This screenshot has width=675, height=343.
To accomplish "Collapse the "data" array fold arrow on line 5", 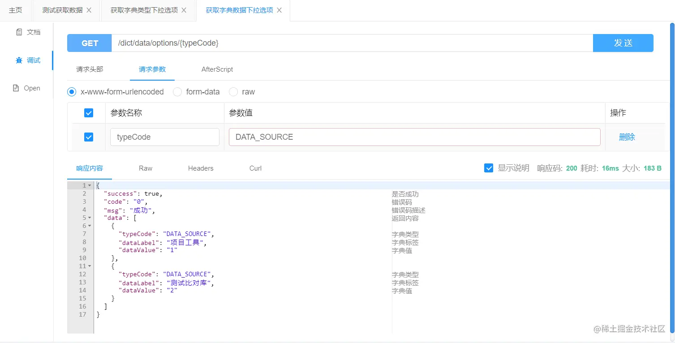I will pyautogui.click(x=90, y=218).
